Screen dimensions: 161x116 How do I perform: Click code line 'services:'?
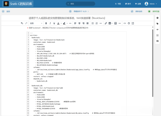coord(34,35)
